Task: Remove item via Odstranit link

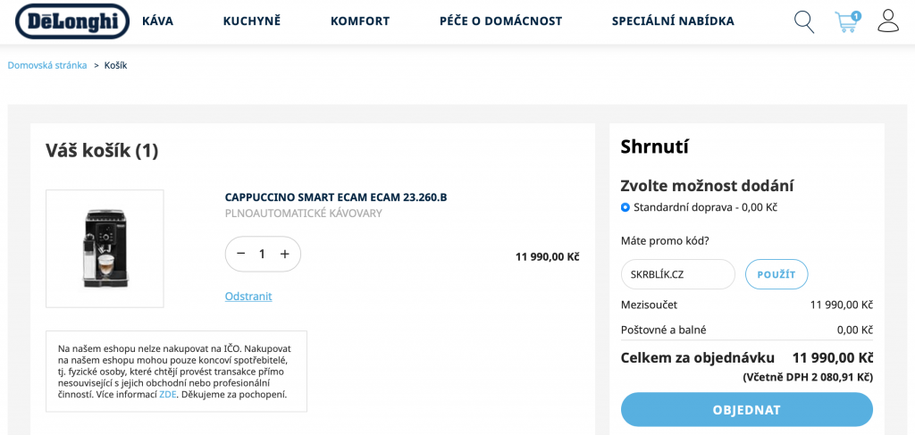Action: [248, 297]
